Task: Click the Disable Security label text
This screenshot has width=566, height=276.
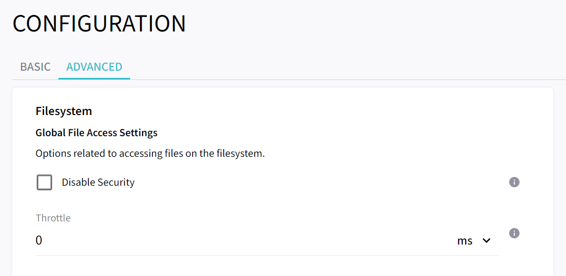Action: 98,182
